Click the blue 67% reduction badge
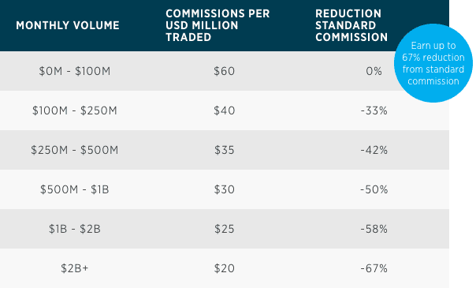Screen dimensions: 476x288 pyautogui.click(x=433, y=63)
